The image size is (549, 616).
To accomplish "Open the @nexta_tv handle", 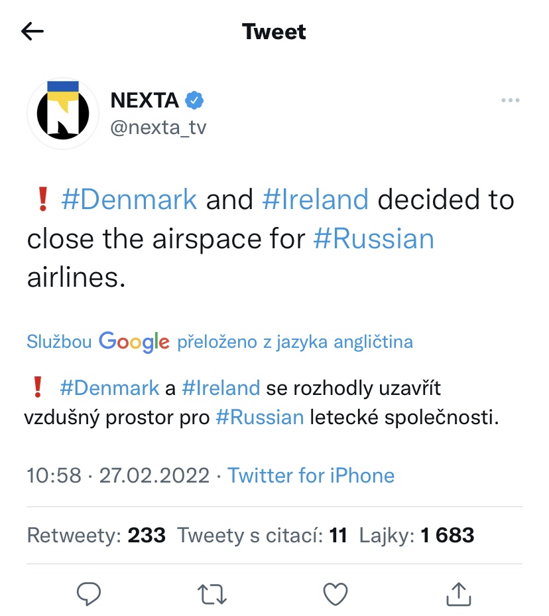I will click(x=158, y=127).
